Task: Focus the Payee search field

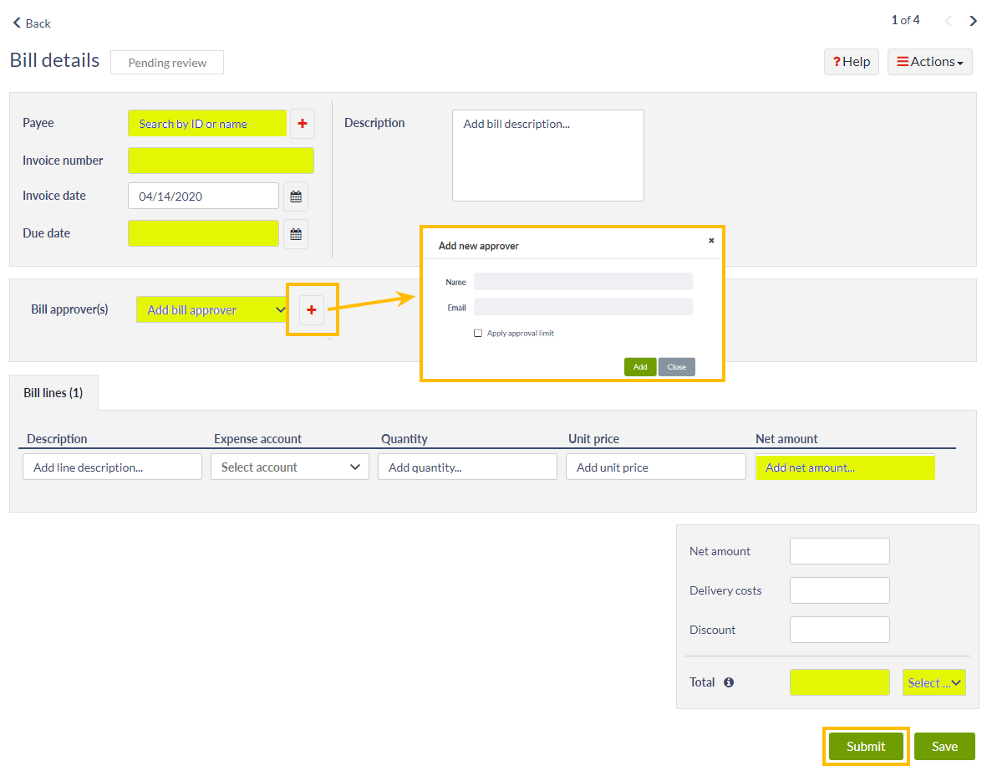Action: [x=207, y=124]
